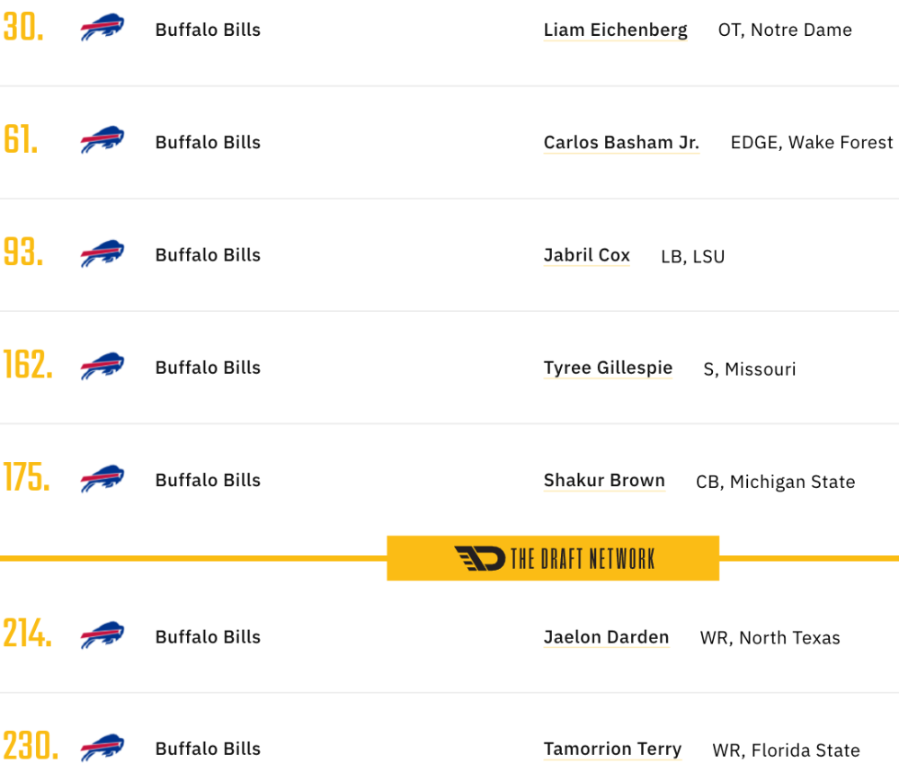Open Jabril Cox player profile
The height and width of the screenshot is (764, 899).
tap(586, 255)
